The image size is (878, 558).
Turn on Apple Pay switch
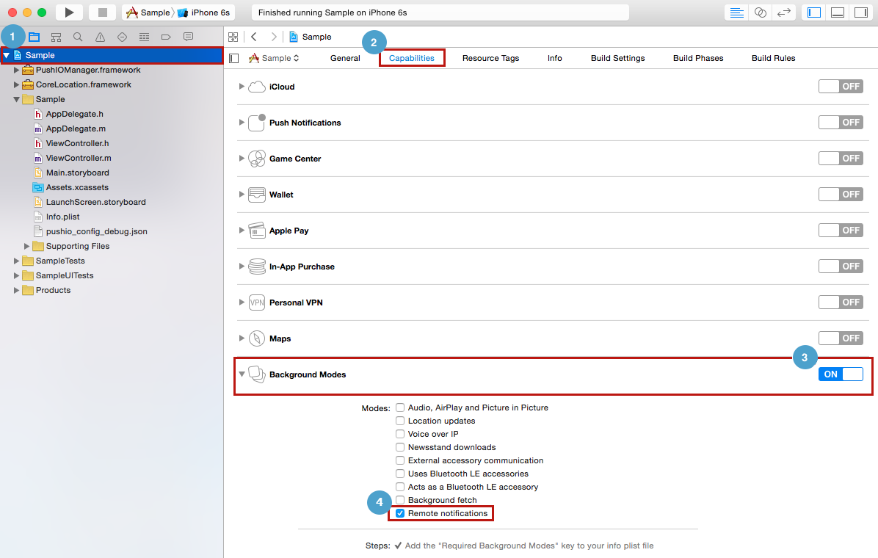point(841,231)
